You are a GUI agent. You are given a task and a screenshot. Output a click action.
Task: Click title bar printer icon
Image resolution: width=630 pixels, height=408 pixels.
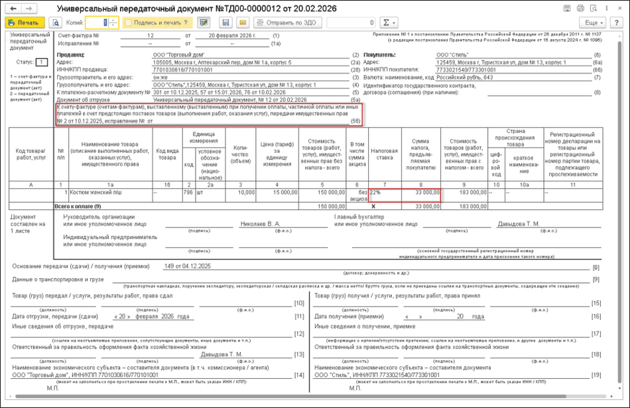pos(580,9)
